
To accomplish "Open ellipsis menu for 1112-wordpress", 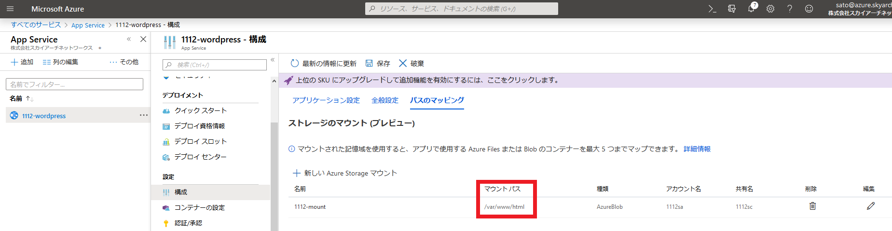I will 144,115.
